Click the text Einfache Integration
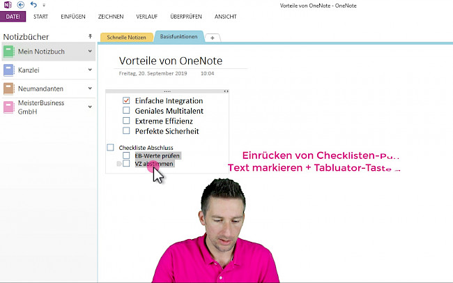453x283 pixels. [x=169, y=100]
